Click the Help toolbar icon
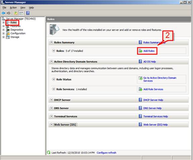This screenshot has width=193, height=160. coord(28,13)
